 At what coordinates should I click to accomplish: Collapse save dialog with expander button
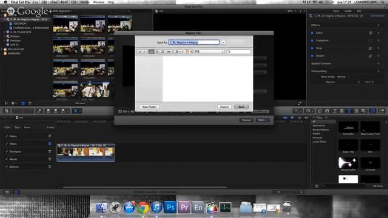point(223,42)
